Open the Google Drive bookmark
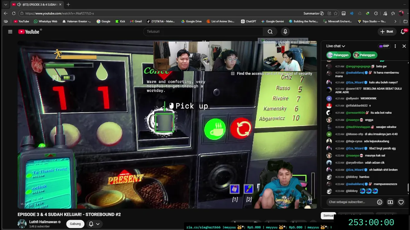The height and width of the screenshot is (230, 410). click(x=191, y=21)
